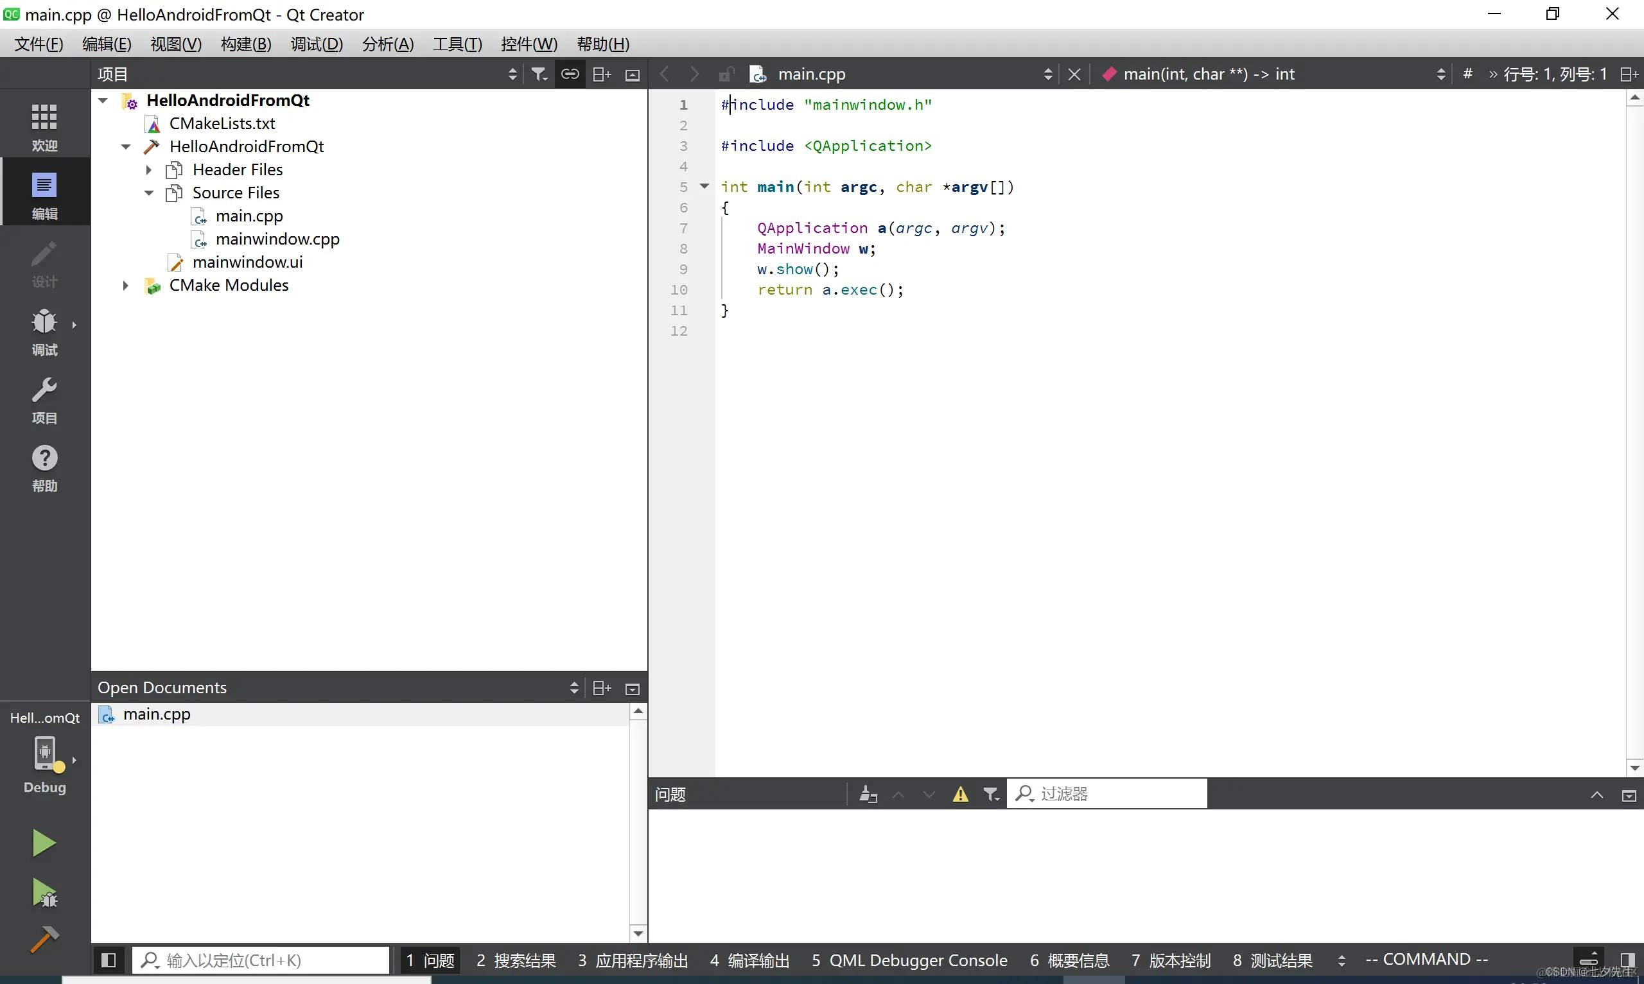Toggle synchronize with editor link icon
Image resolution: width=1644 pixels, height=984 pixels.
[570, 74]
